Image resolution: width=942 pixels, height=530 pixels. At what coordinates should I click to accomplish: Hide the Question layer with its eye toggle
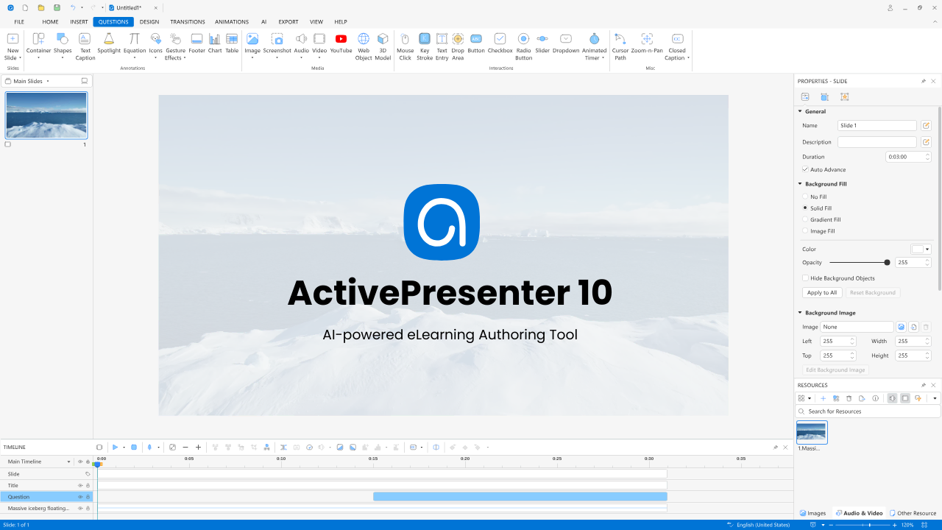click(79, 496)
